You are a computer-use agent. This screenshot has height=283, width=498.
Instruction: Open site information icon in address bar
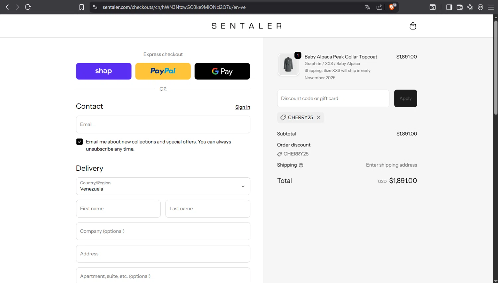click(95, 7)
